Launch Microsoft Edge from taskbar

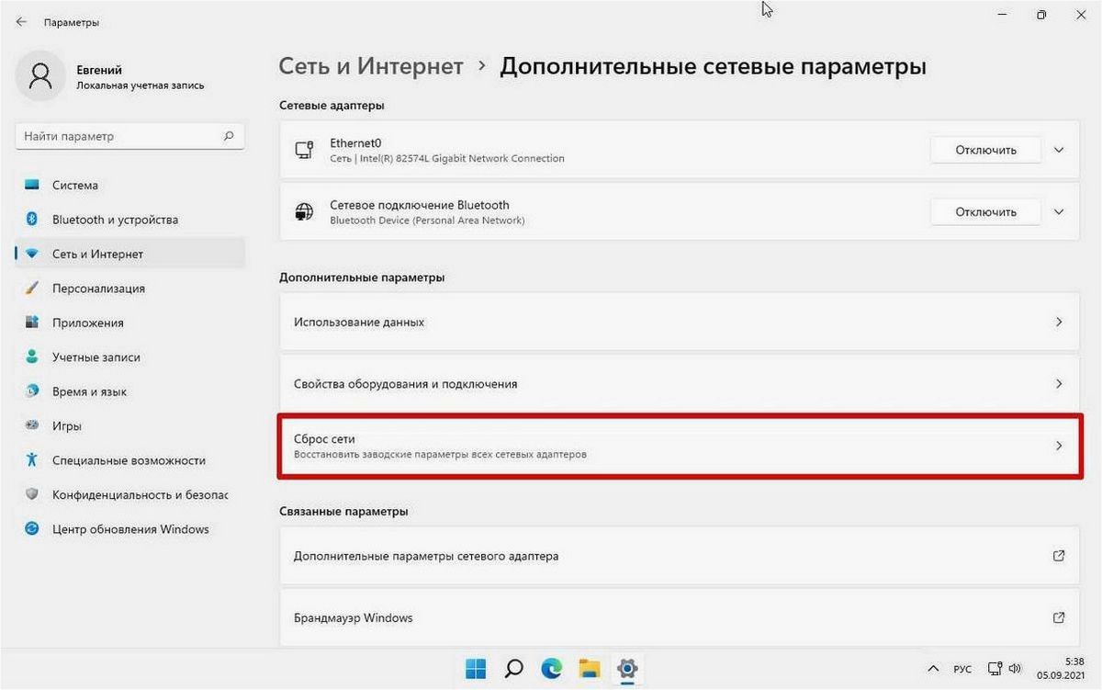click(552, 668)
